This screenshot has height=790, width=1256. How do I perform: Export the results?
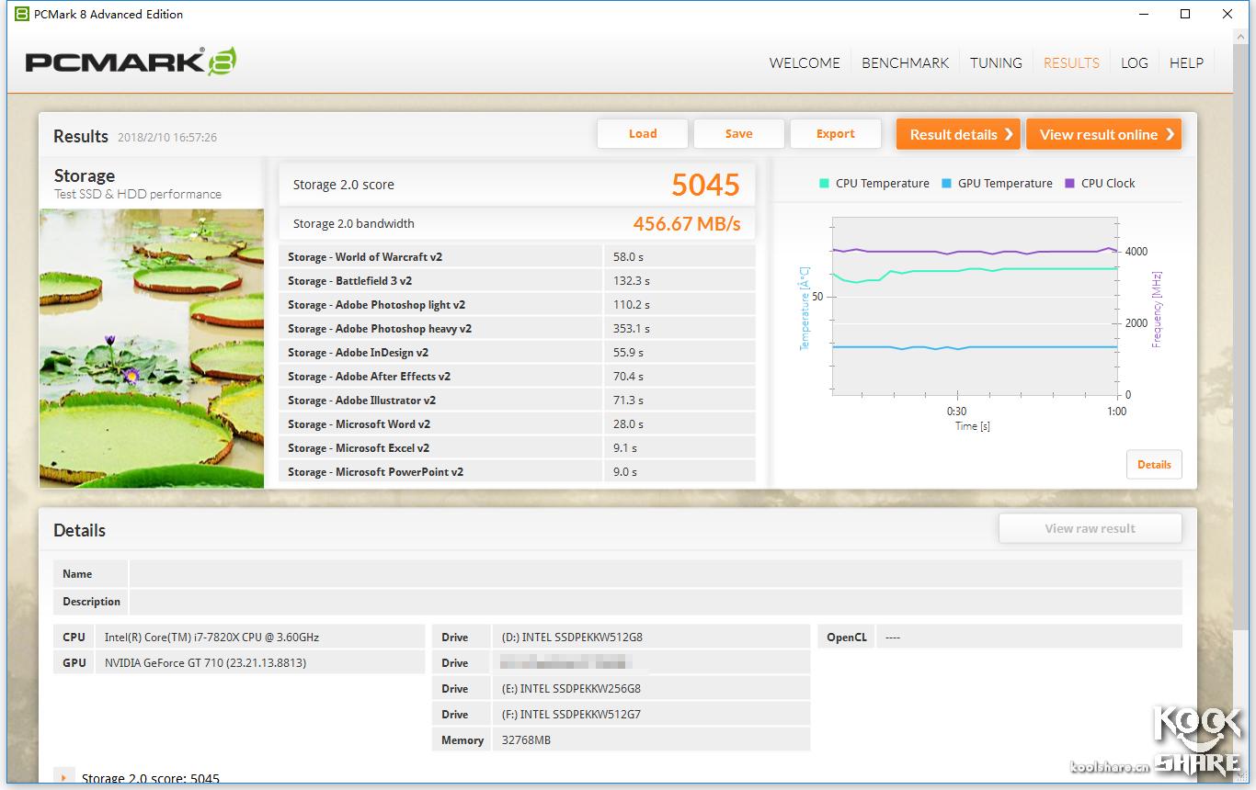(835, 134)
